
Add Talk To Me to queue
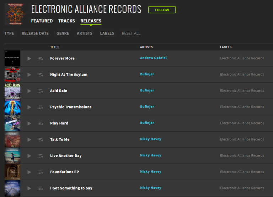(41, 139)
